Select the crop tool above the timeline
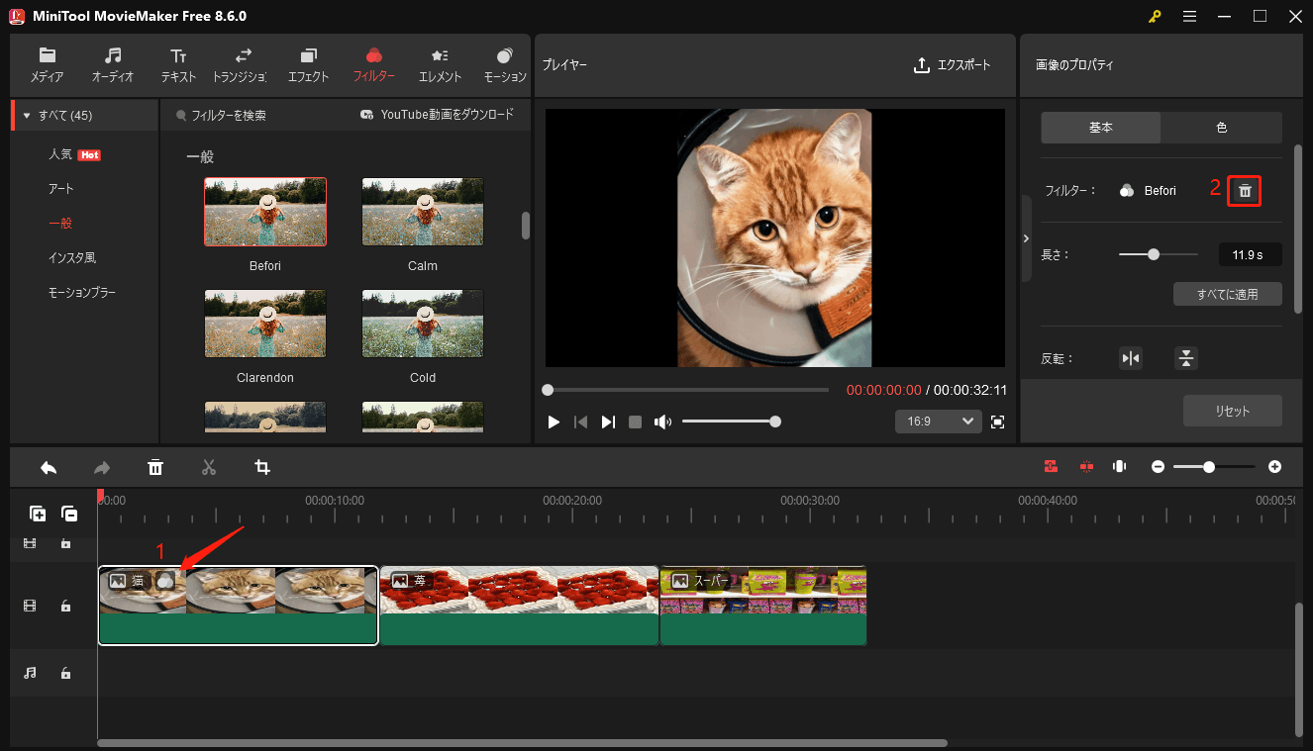Screen dimensions: 1313x751 click(261, 466)
